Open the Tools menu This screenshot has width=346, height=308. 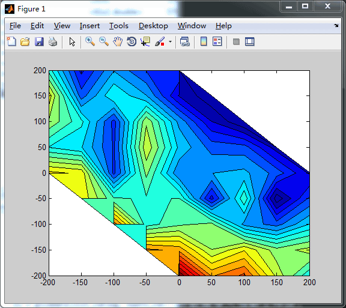point(119,26)
